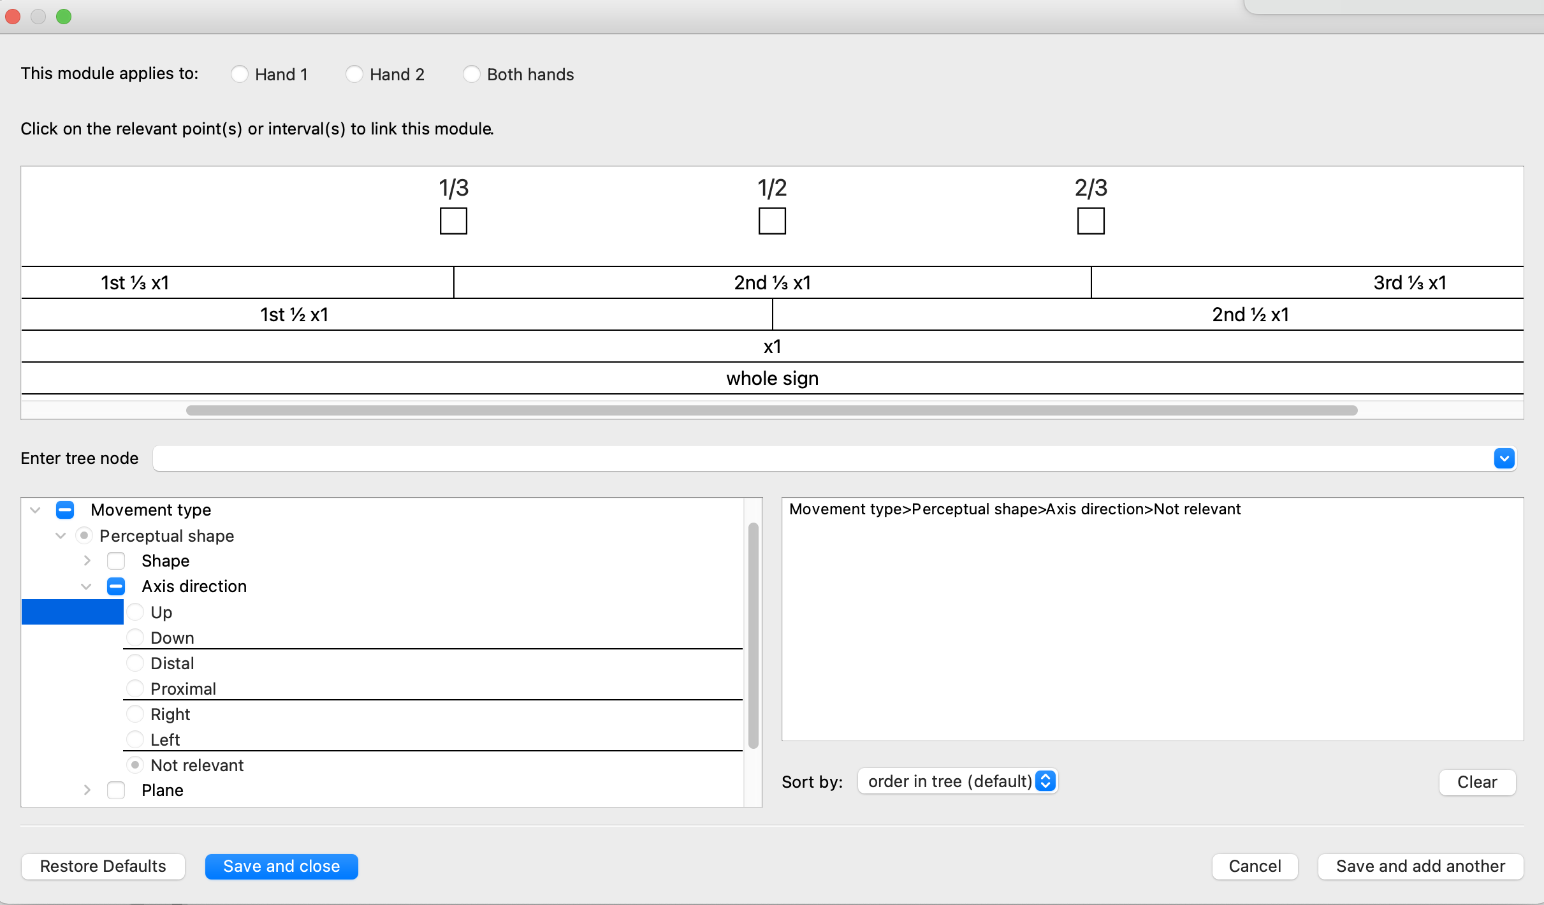Toggle the Movement type tristate checkbox

[x=65, y=509]
